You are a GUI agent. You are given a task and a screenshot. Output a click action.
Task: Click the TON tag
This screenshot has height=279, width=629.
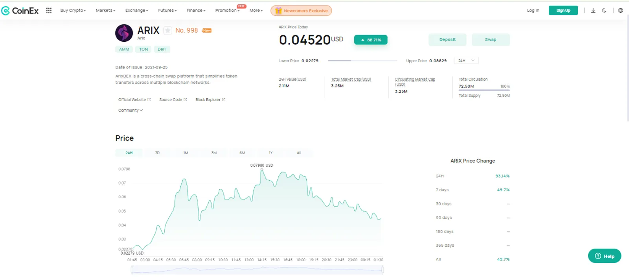pos(143,50)
